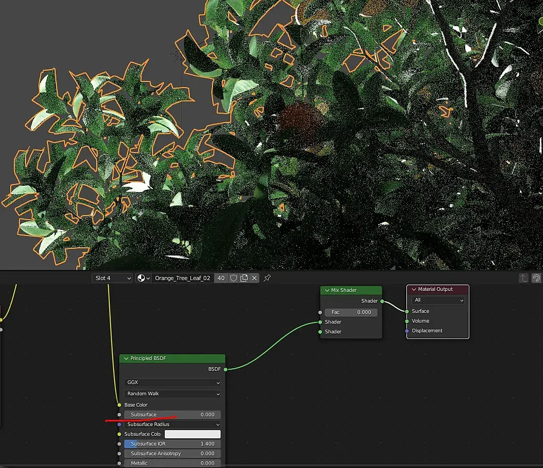Click the Subsurface Color input socket
543x468 pixels.
coord(119,434)
